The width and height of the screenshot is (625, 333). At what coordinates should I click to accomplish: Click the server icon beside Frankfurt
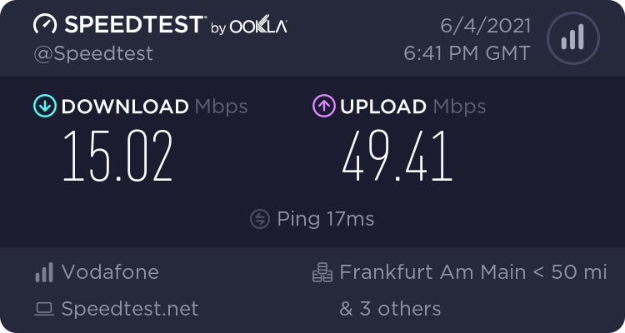click(322, 272)
